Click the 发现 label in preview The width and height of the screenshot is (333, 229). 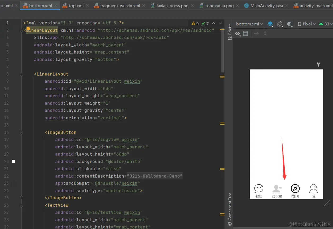(x=295, y=196)
